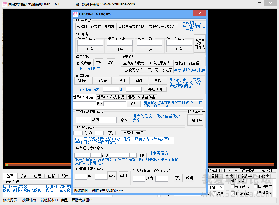Click 生命魔法最大 button
Screen dimensions: 279x205
pos(133,63)
